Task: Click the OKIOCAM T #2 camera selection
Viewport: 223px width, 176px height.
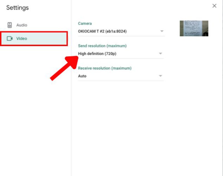Action: point(102,31)
